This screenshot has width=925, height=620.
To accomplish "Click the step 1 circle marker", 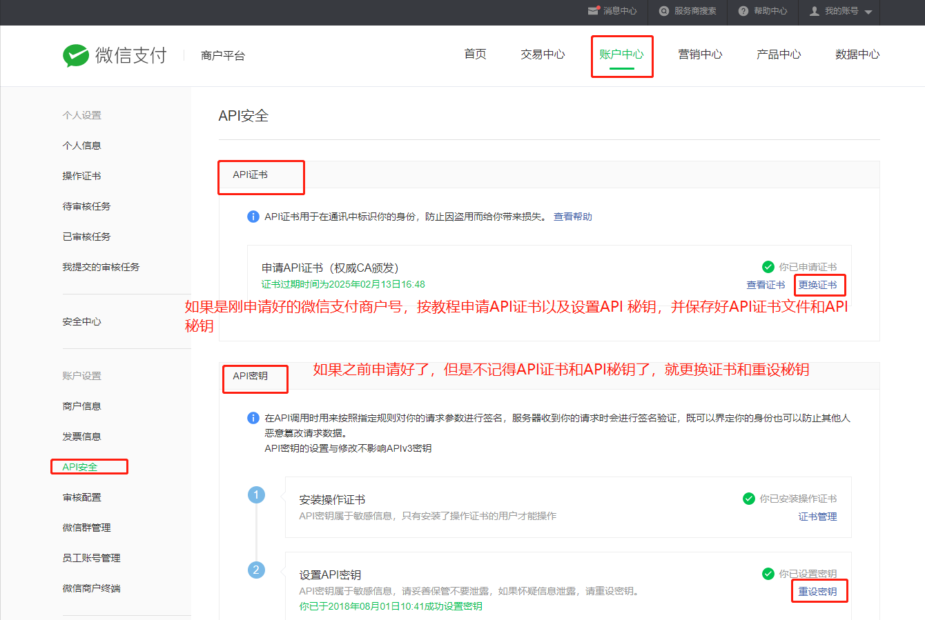I will 256,494.
